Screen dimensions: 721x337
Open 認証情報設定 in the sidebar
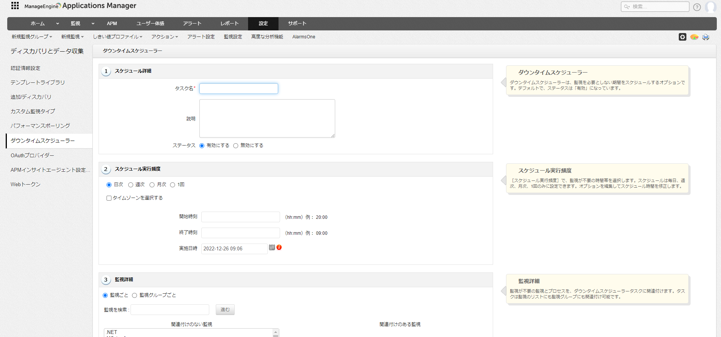click(x=25, y=68)
